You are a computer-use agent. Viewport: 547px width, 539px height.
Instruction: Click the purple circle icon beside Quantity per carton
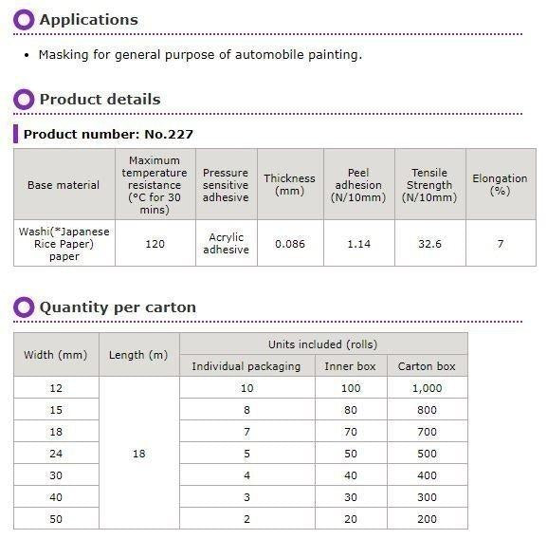coord(24,307)
